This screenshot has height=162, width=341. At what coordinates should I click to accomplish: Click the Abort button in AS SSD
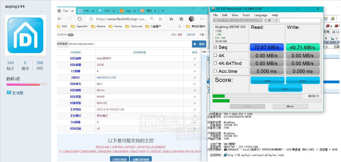point(290,106)
